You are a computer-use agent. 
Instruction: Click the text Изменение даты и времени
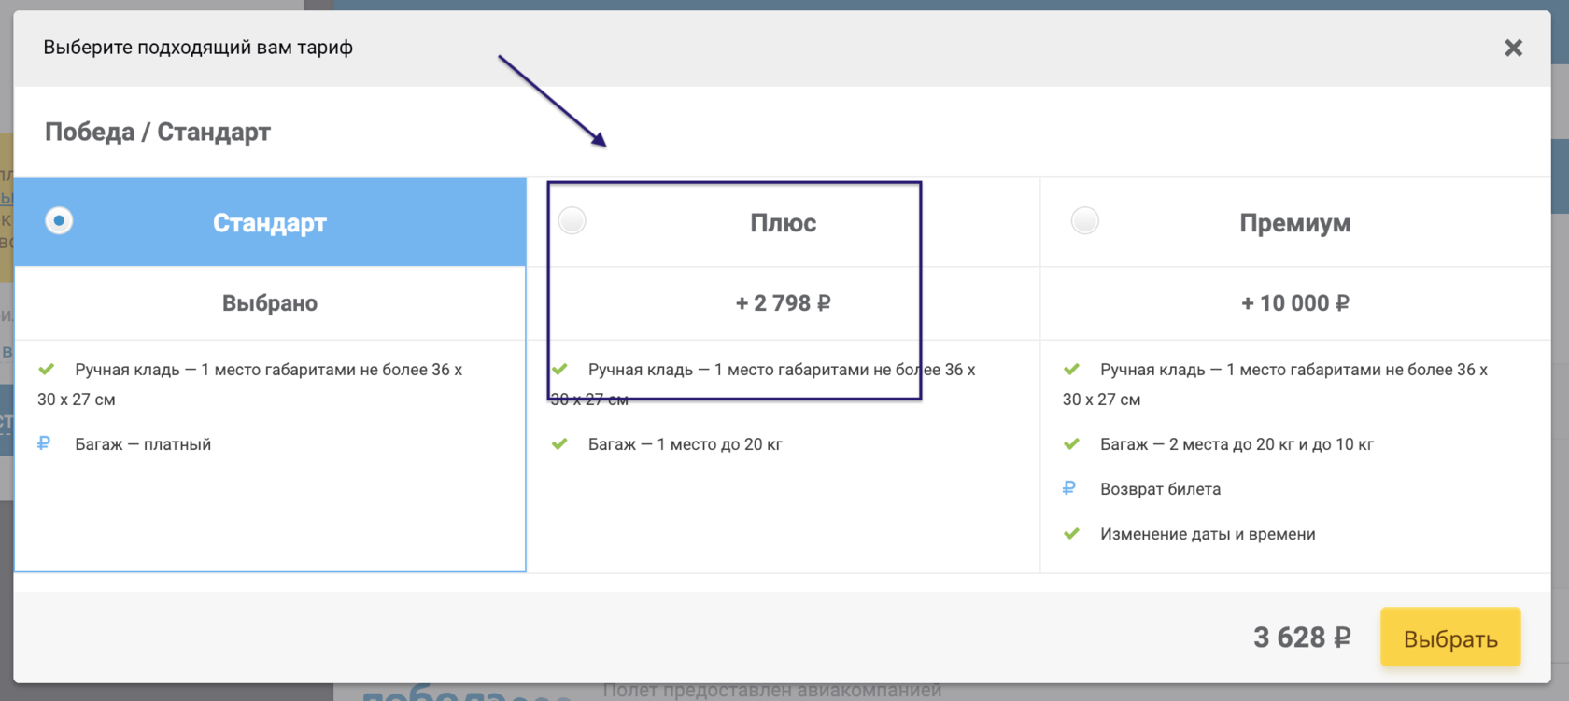click(1208, 534)
